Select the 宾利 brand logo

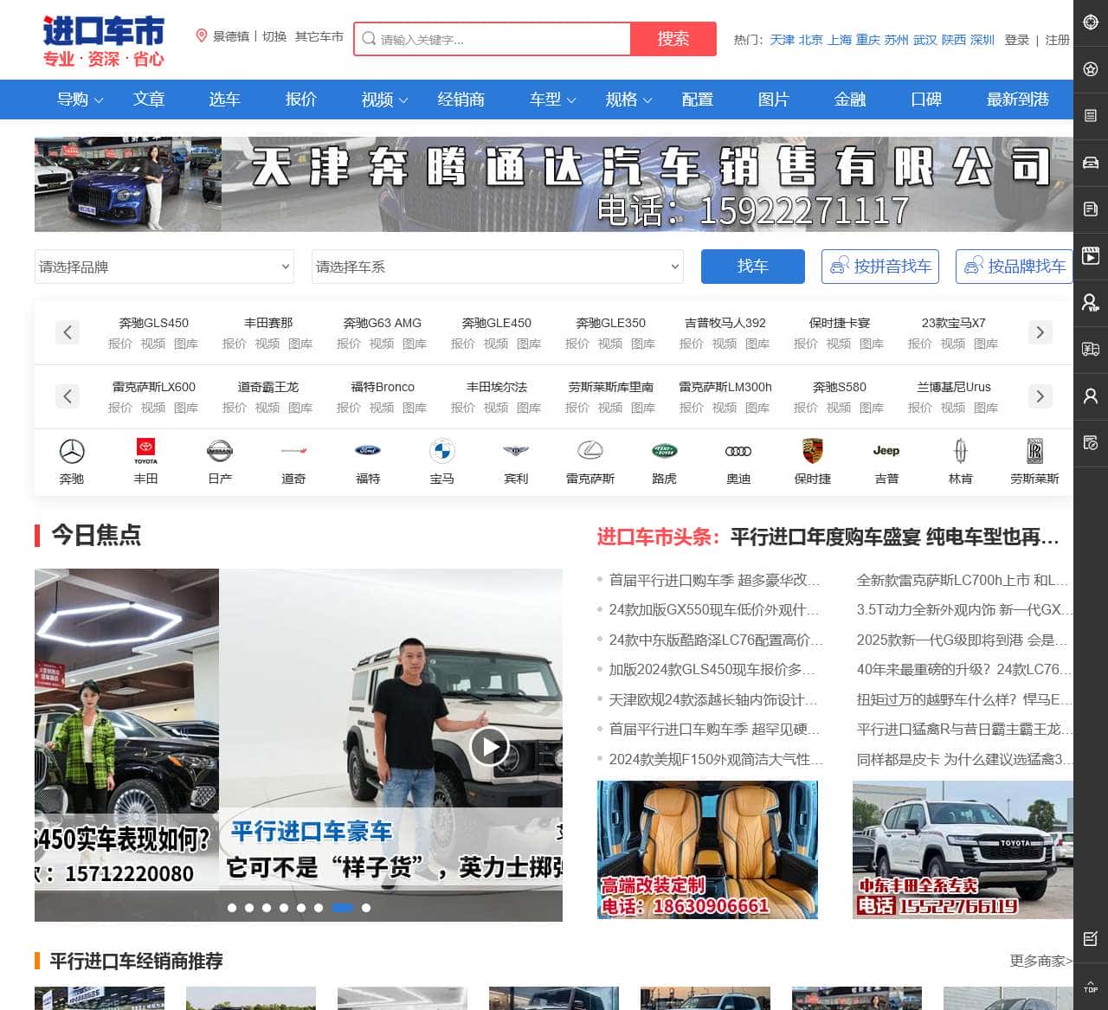tap(516, 451)
